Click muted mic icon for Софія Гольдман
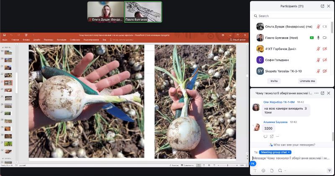The width and height of the screenshot is (335, 176). coord(318,60)
